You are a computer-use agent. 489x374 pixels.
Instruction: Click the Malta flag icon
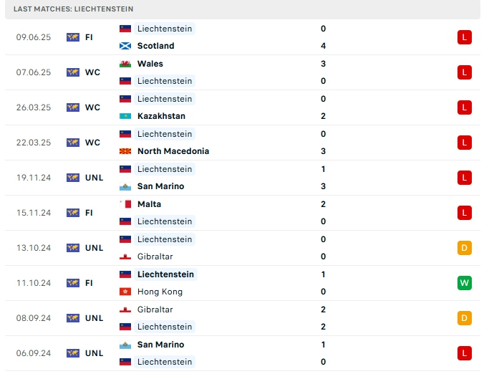click(x=125, y=204)
